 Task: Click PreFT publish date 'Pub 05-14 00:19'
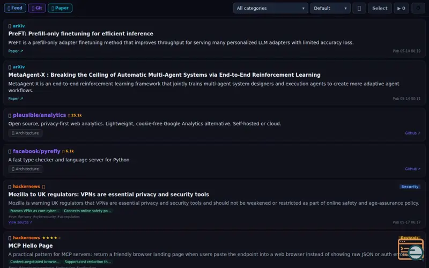(406, 51)
